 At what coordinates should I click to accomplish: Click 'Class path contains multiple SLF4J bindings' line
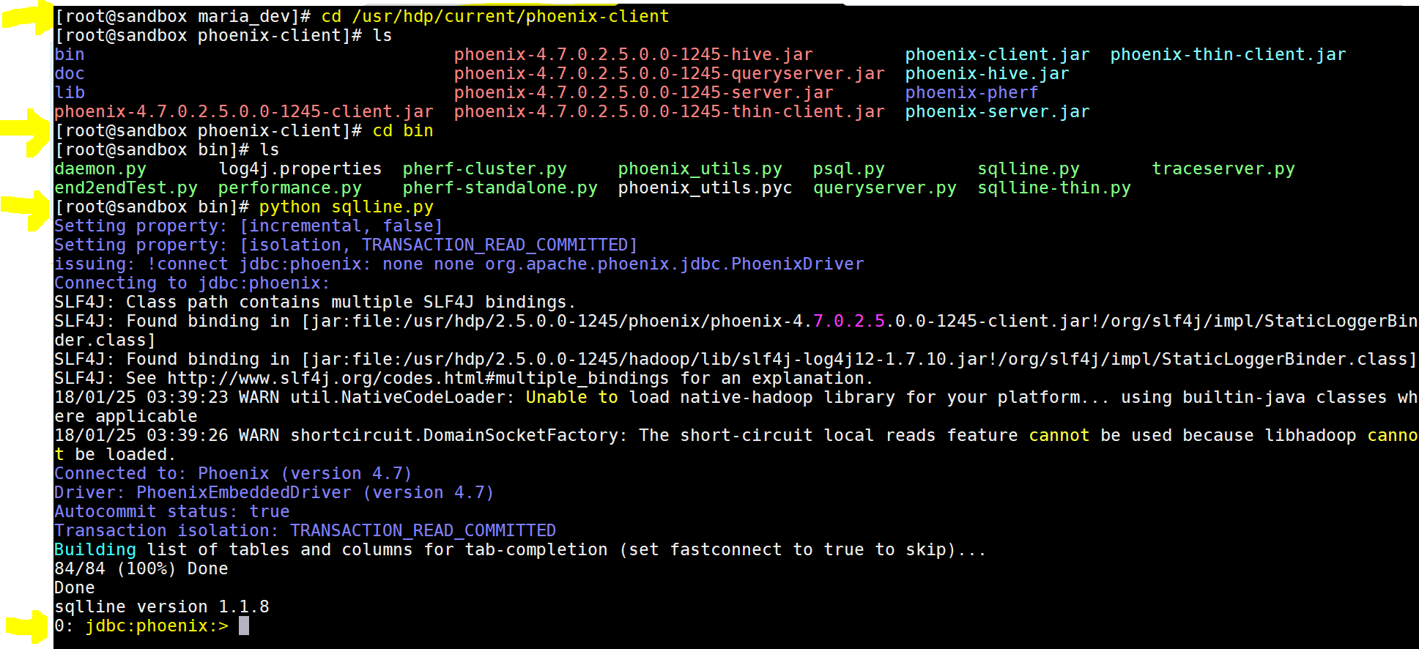316,303
